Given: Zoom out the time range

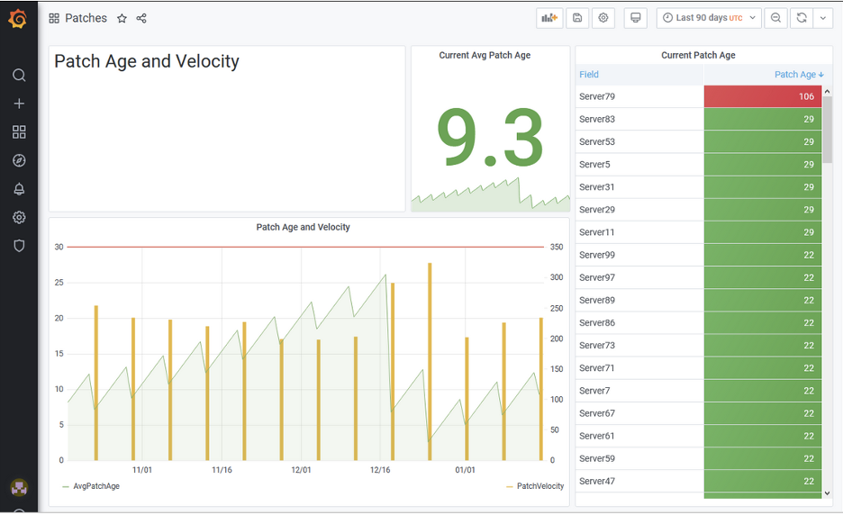Looking at the screenshot, I should tap(775, 18).
